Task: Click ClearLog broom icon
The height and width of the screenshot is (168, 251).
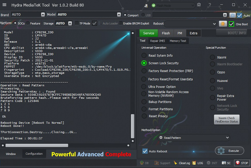Action: [x=175, y=163]
